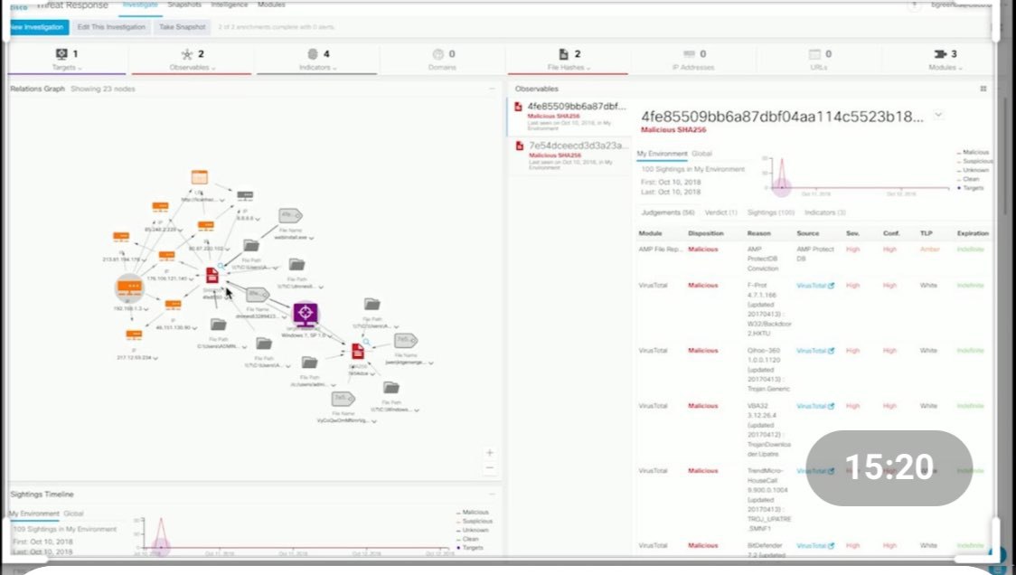The height and width of the screenshot is (575, 1016).
Task: Select My Environment tab in Sightings Timeline
Action: (33, 514)
